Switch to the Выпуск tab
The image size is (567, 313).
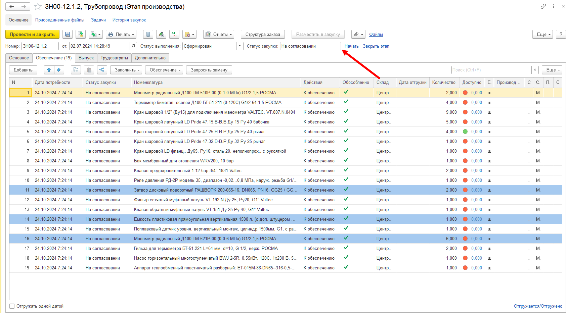(x=86, y=58)
